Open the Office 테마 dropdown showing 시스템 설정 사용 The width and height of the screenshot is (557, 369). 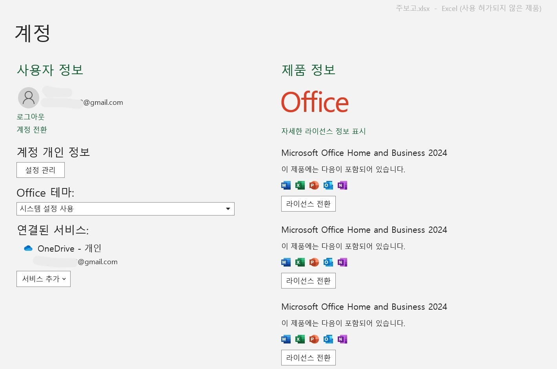click(126, 209)
